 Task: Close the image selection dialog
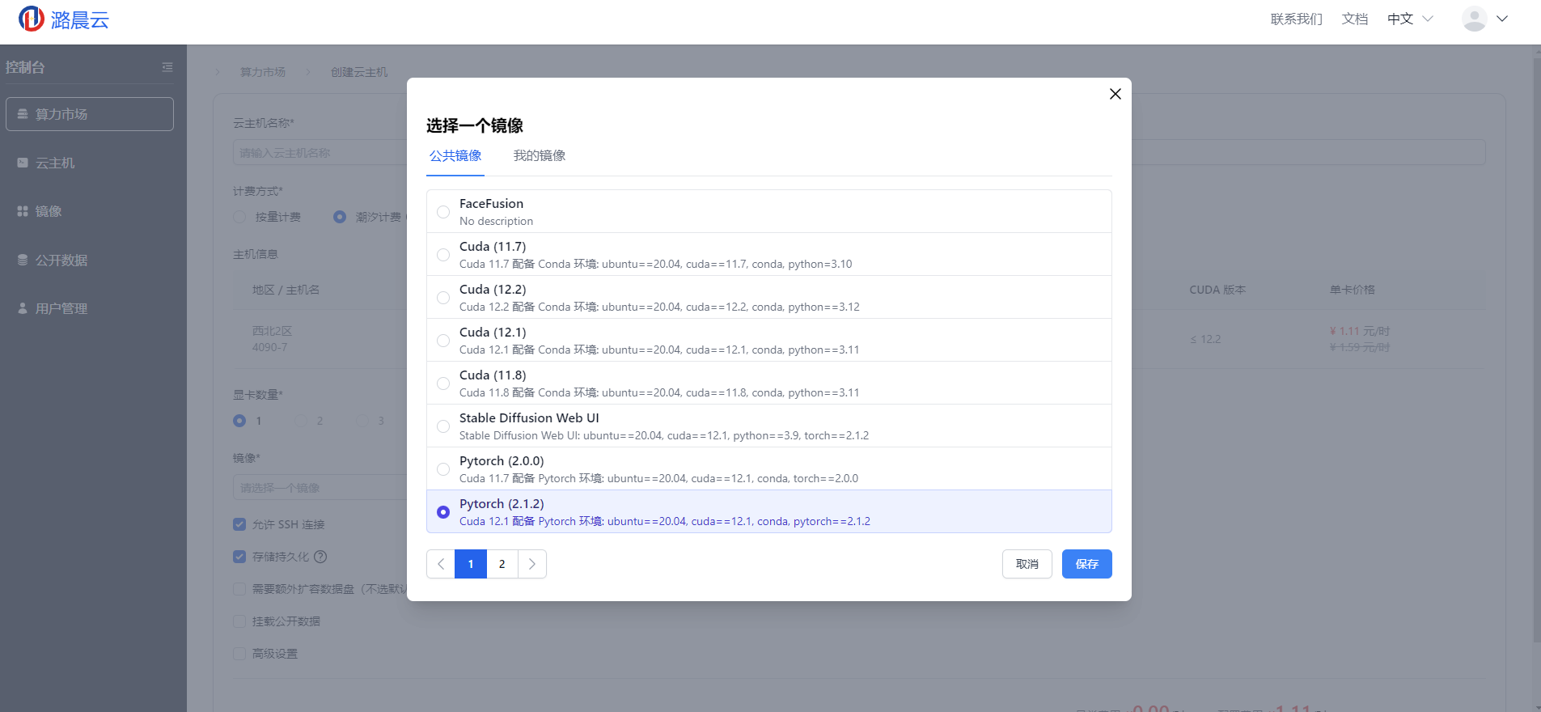click(x=1115, y=94)
